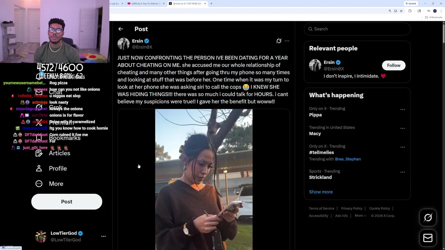The image size is (445, 250).
Task: Open options dots for Pippa trend
Action: (403, 110)
